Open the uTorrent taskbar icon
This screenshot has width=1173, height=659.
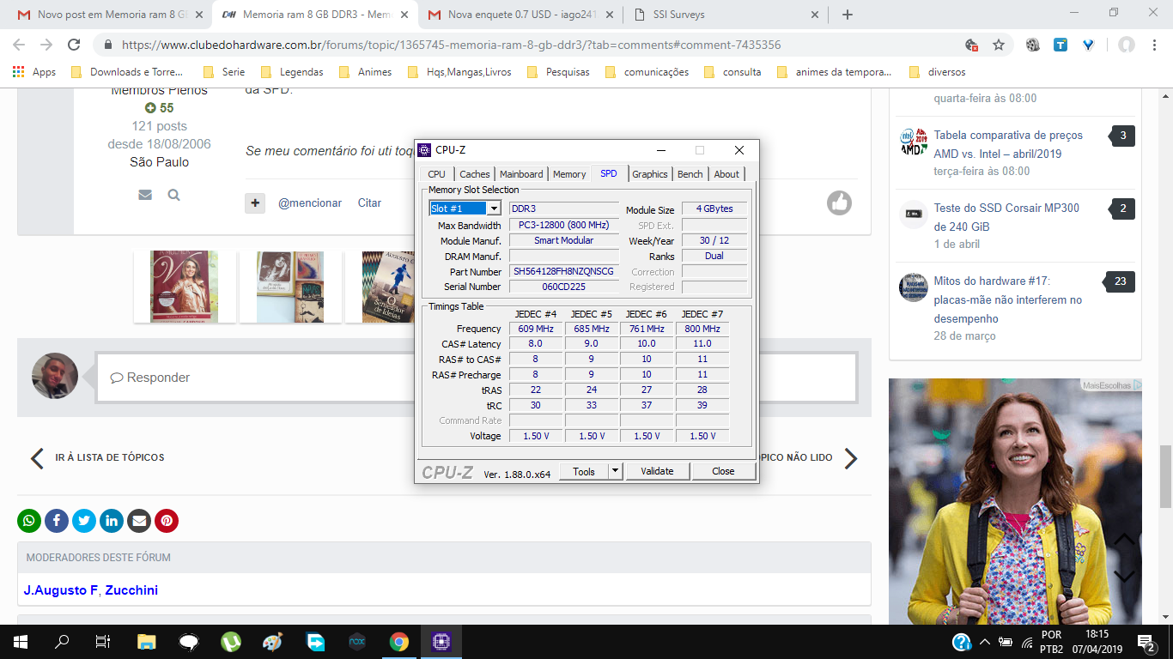tap(231, 642)
